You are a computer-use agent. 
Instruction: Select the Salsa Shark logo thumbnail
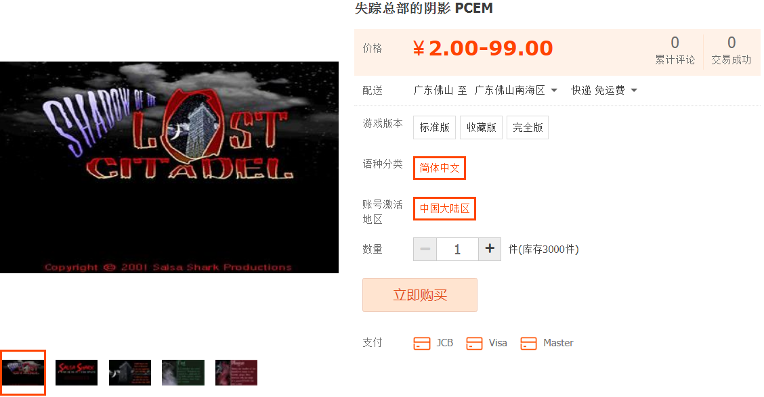click(x=77, y=373)
